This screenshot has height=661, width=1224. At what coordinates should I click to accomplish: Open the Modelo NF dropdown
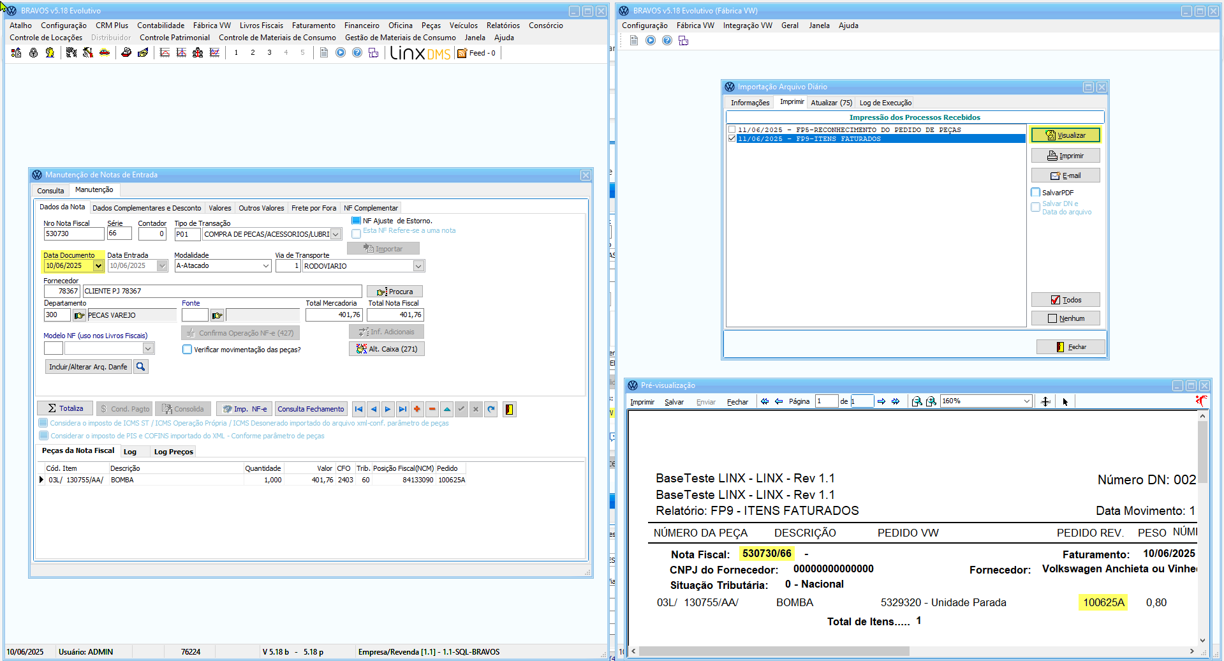(x=148, y=348)
